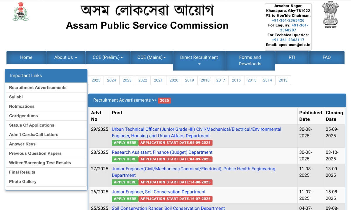Call Chairman PS number +91-361-2365426
Viewport: 351px width, 210px height.
click(x=288, y=20)
